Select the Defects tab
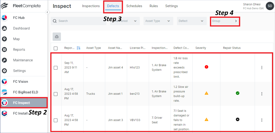Screen dimensions: 275x133 point(113,6)
